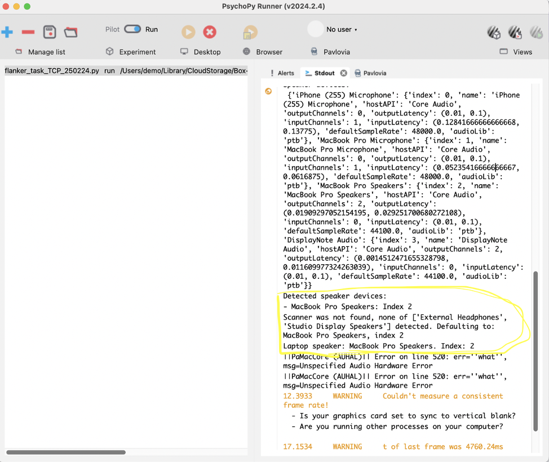This screenshot has height=462, width=549.
Task: Toggle the Pilot/Run mode switch
Action: (133, 29)
